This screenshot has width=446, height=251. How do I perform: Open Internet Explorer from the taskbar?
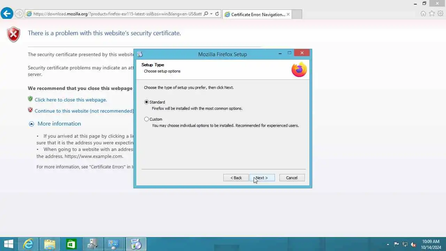click(28, 244)
